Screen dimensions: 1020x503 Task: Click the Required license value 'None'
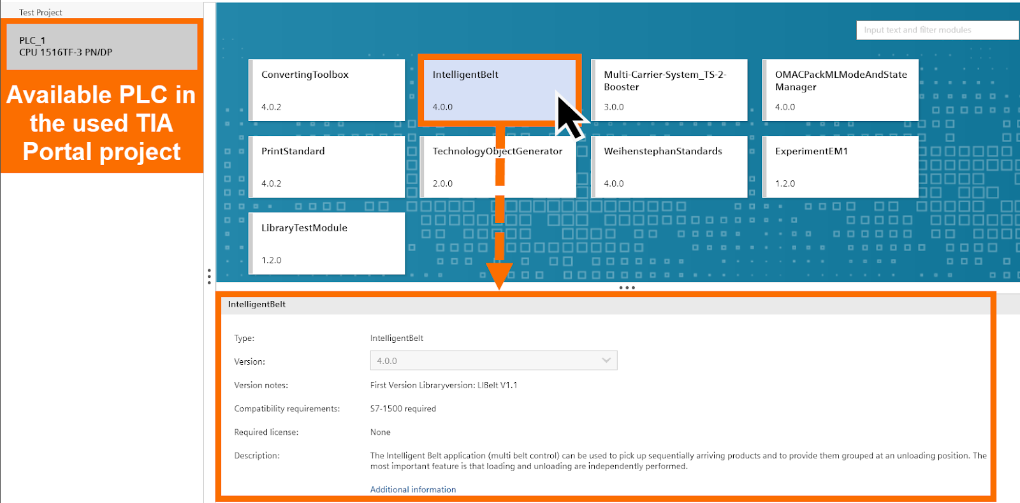point(381,432)
